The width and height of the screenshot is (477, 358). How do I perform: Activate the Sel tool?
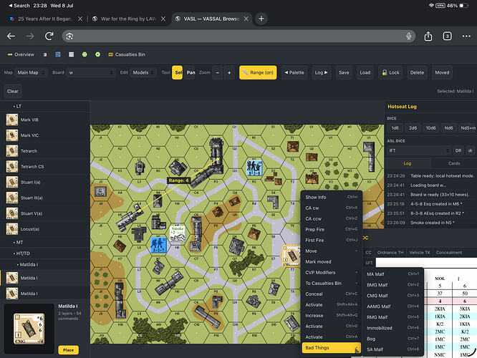pos(178,72)
